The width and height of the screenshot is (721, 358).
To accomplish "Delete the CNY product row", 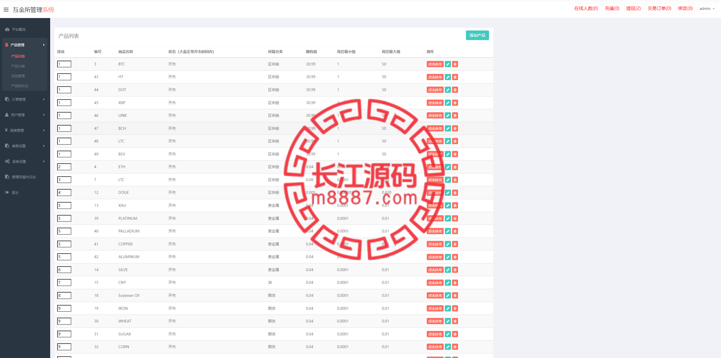I will [455, 283].
